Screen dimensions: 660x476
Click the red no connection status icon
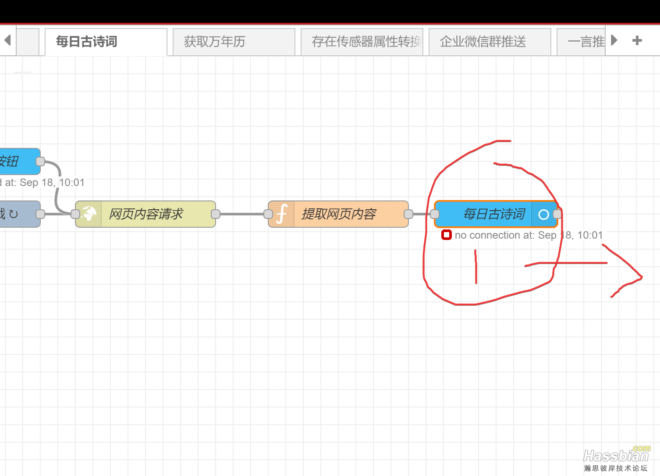(x=446, y=235)
